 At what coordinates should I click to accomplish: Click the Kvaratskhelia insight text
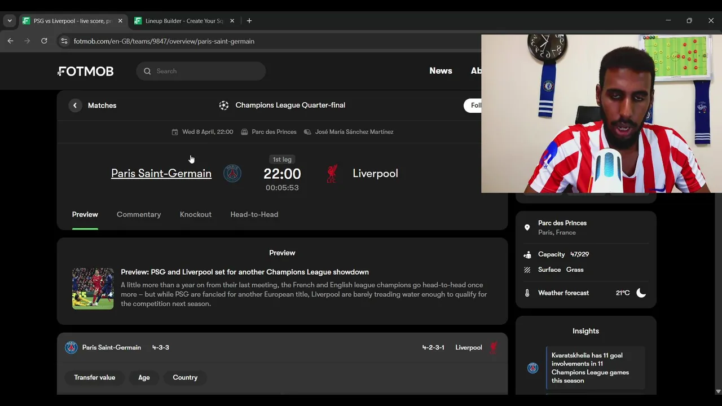[590, 368]
